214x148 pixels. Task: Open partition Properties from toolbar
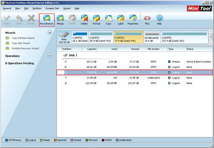pyautogui.click(x=133, y=20)
